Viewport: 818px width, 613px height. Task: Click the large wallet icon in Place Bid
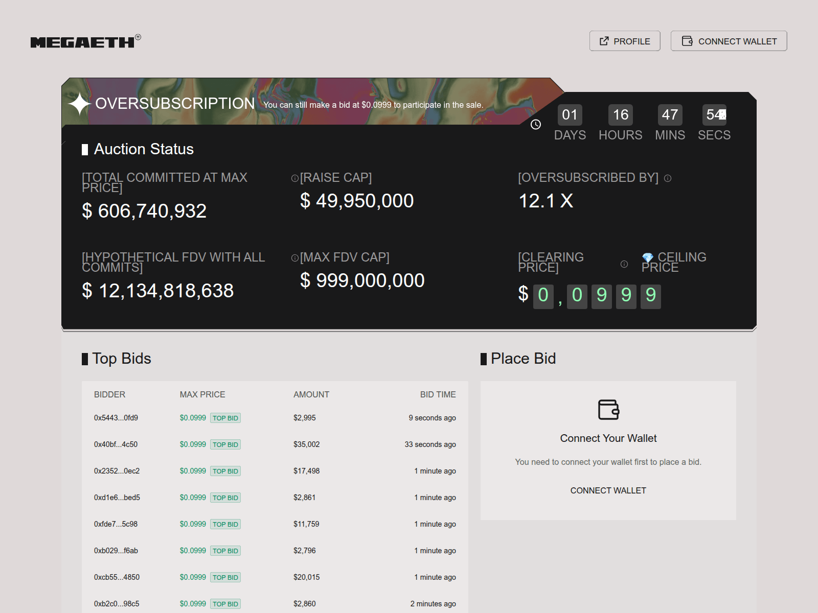click(608, 410)
